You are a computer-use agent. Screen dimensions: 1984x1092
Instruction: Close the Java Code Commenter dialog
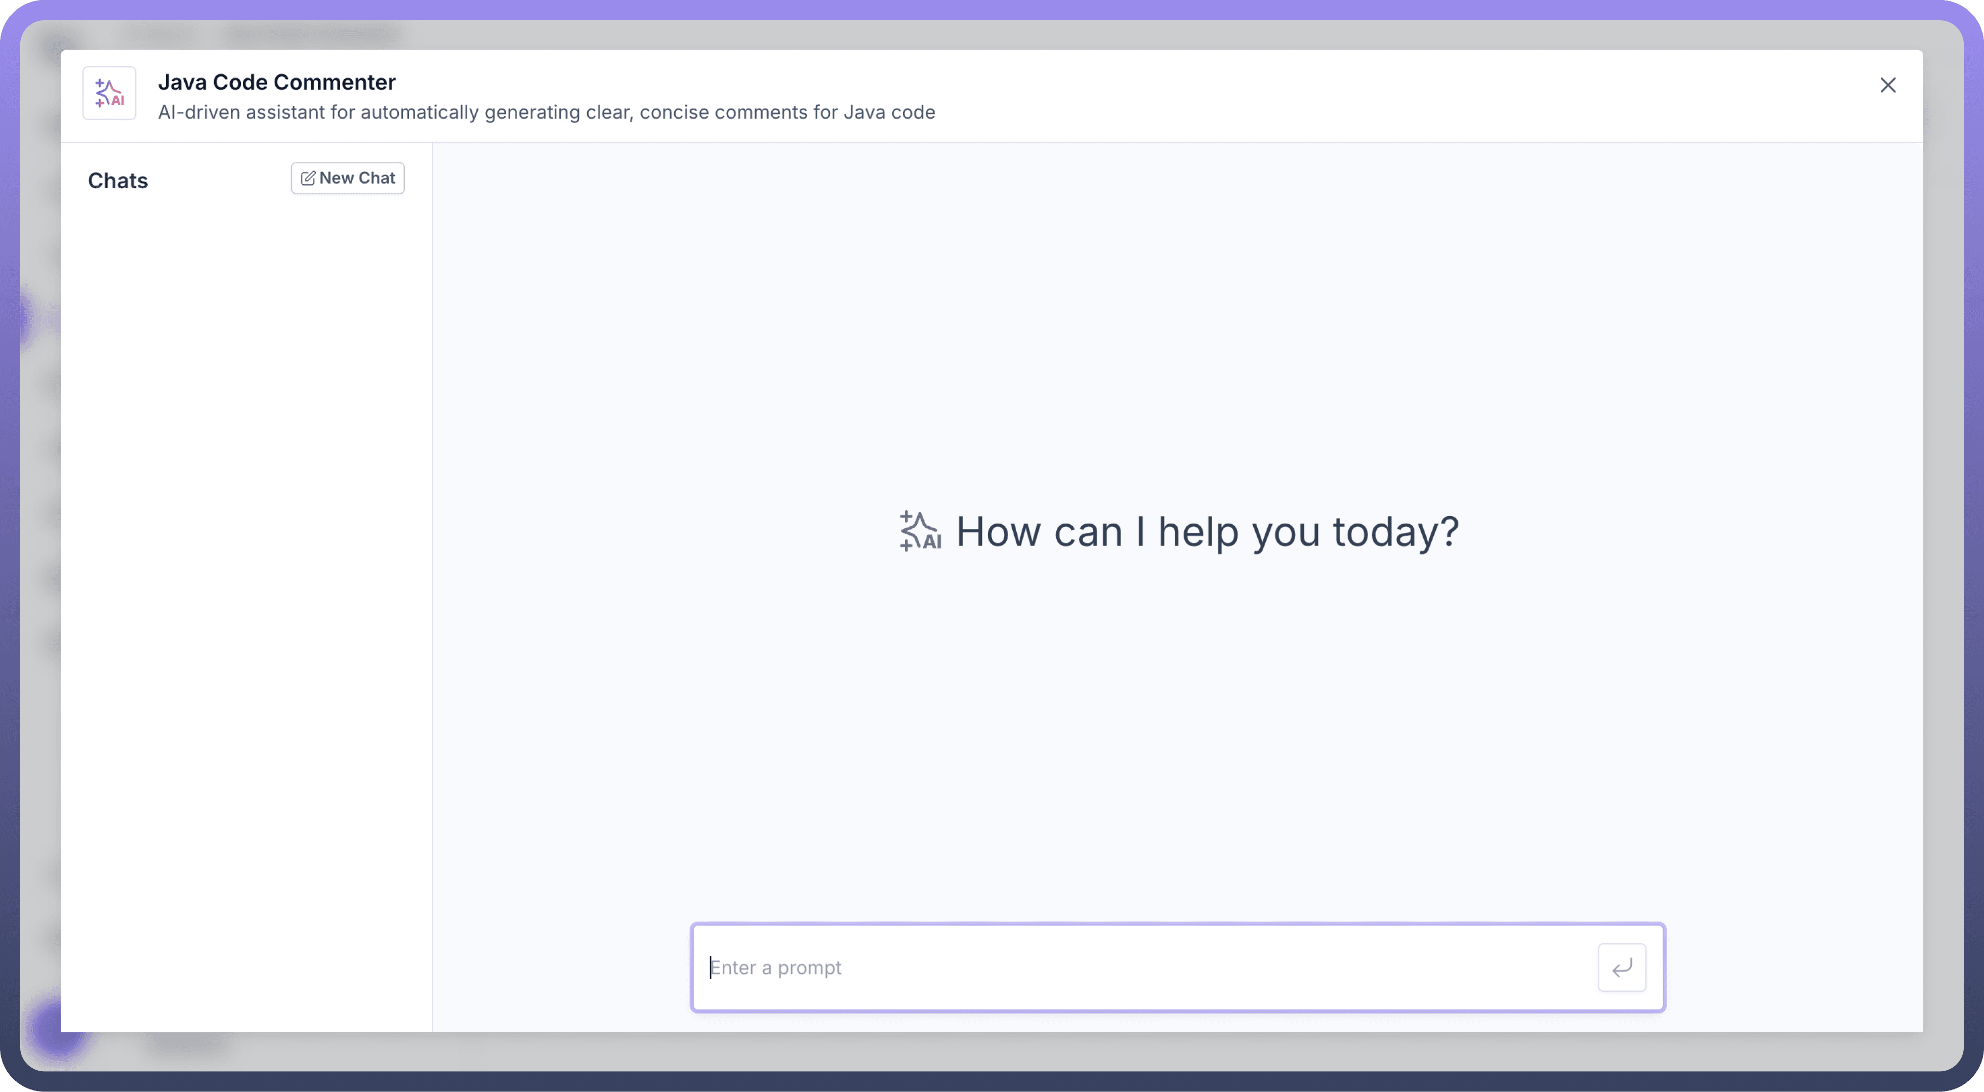coord(1887,86)
